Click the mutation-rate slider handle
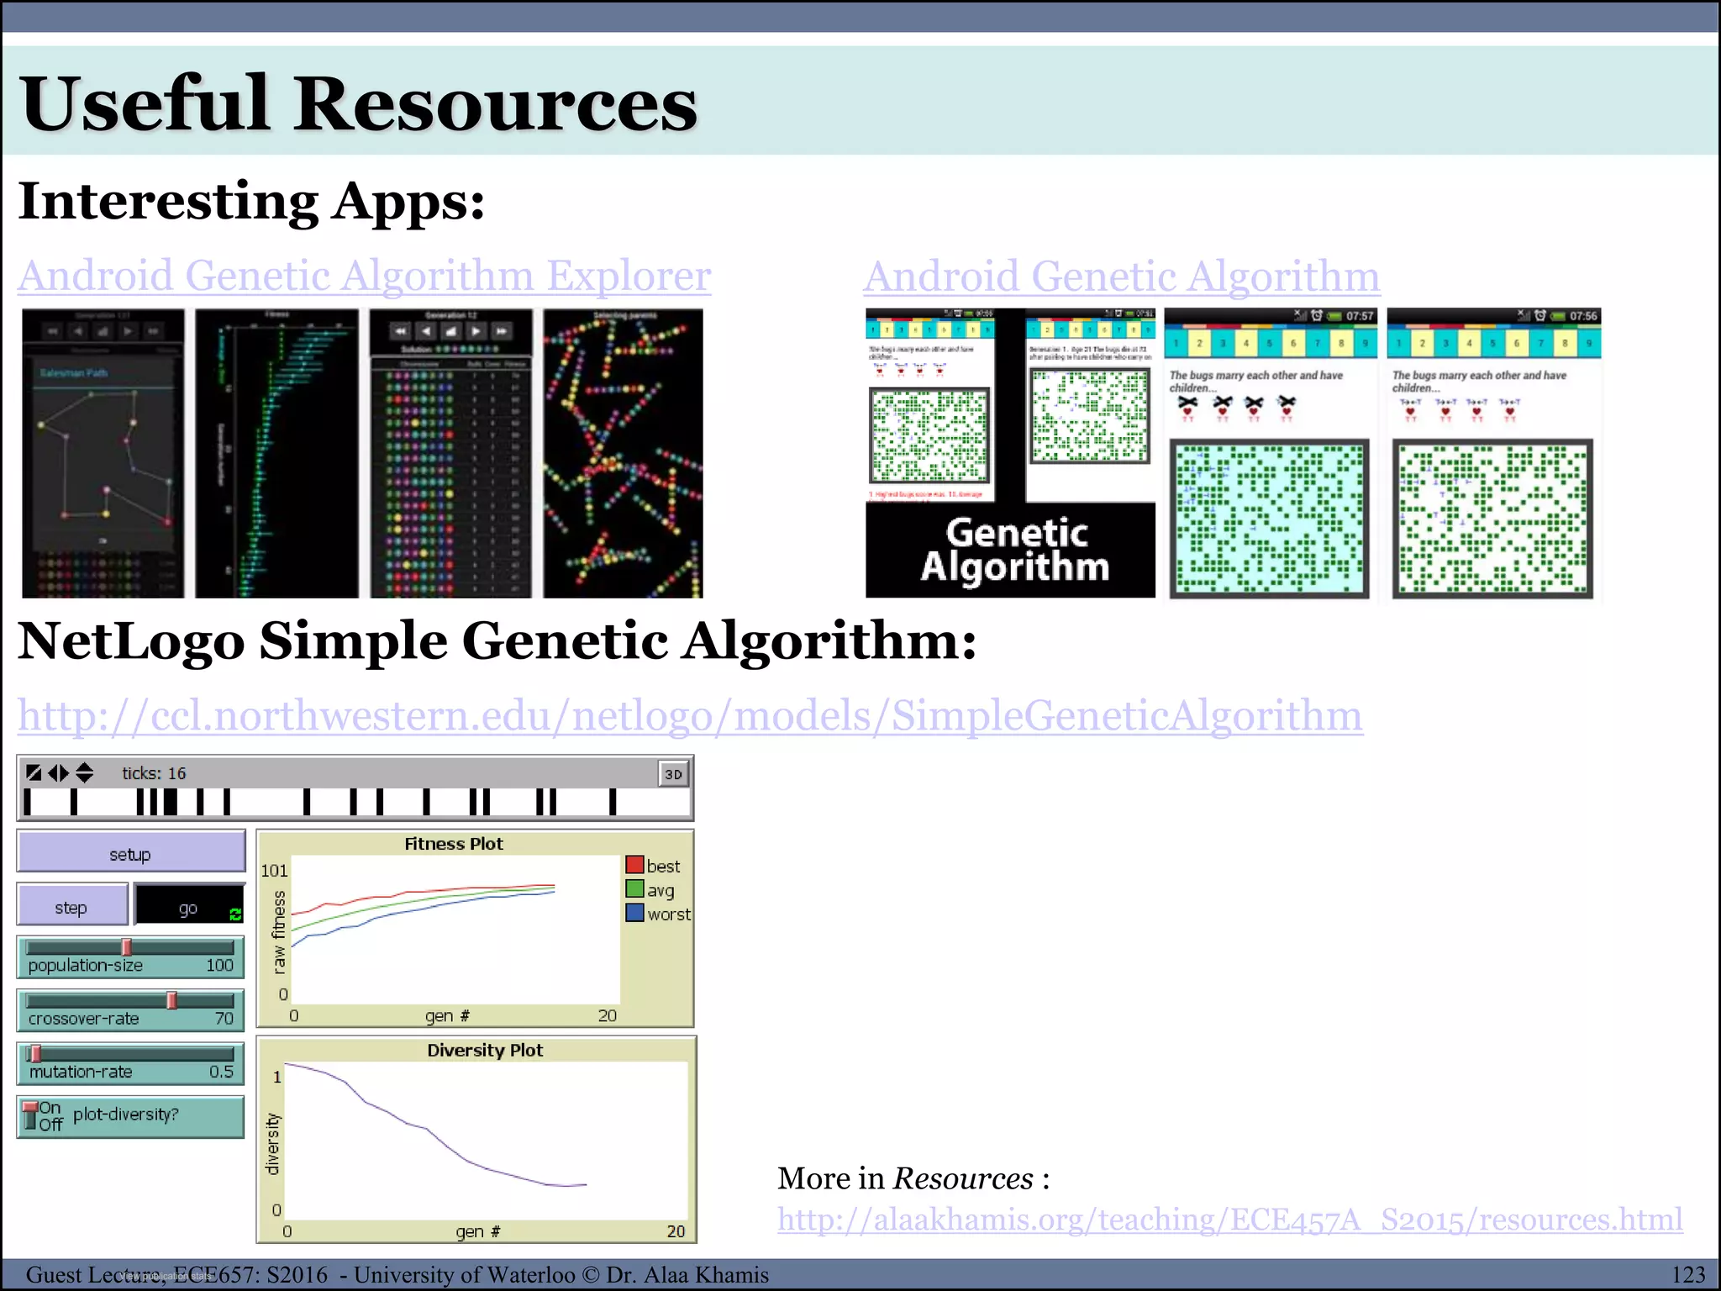 click(34, 1054)
